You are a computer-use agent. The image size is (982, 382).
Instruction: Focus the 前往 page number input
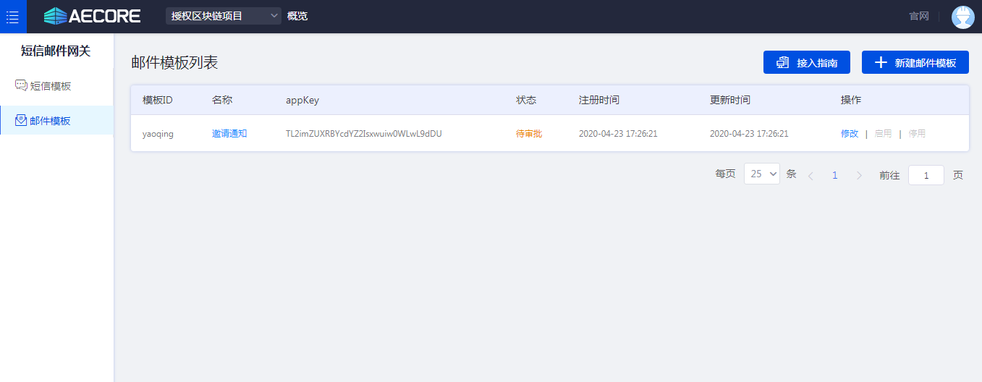click(x=926, y=175)
